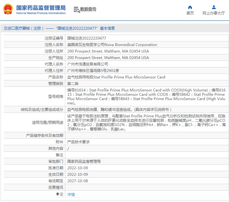The width and height of the screenshot is (229, 202).
Task: Click intended use paragraph starting 该产品基于电极法
Action: (x=146, y=122)
